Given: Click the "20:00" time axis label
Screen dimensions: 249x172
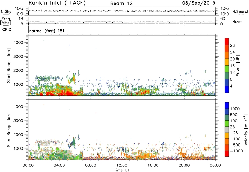Looking at the screenshot, I should click(184, 165).
